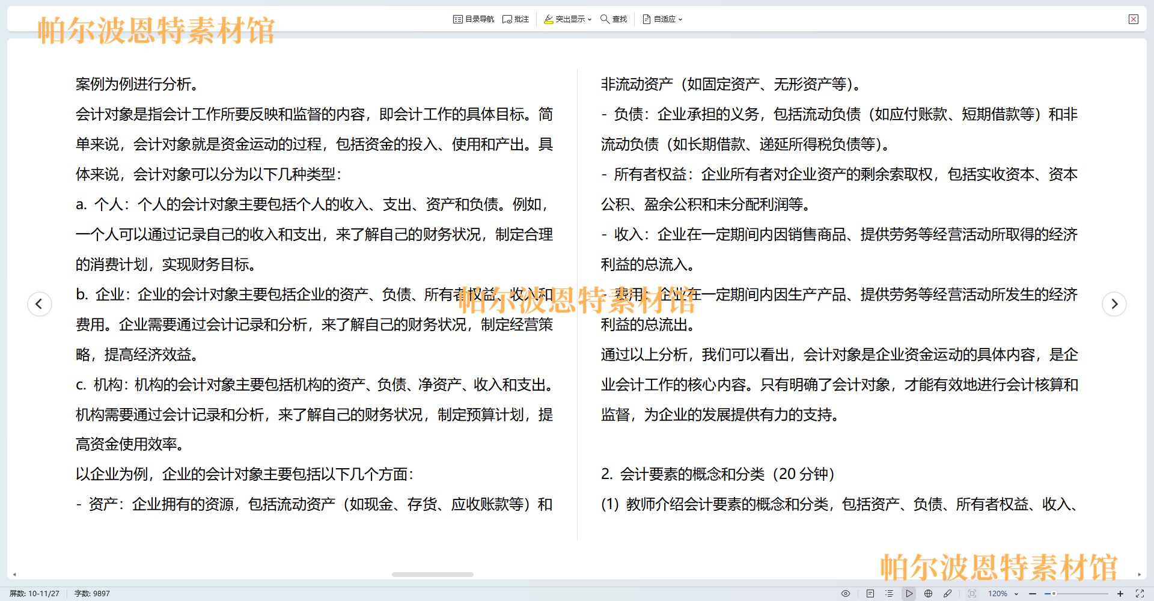Click the line starting - 负债
This screenshot has width=1154, height=601.
840,114
